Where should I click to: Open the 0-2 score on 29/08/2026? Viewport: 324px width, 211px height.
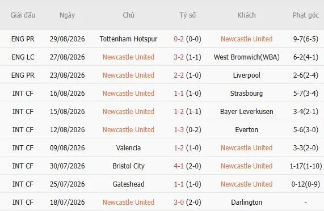179,39
